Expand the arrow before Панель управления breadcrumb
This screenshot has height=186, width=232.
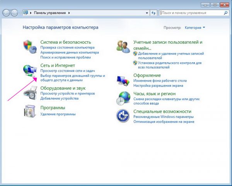pyautogui.click(x=31, y=13)
